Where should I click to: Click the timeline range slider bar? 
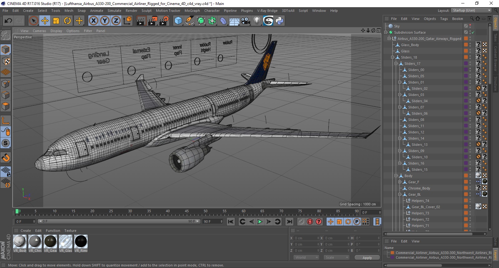pyautogui.click(x=119, y=221)
